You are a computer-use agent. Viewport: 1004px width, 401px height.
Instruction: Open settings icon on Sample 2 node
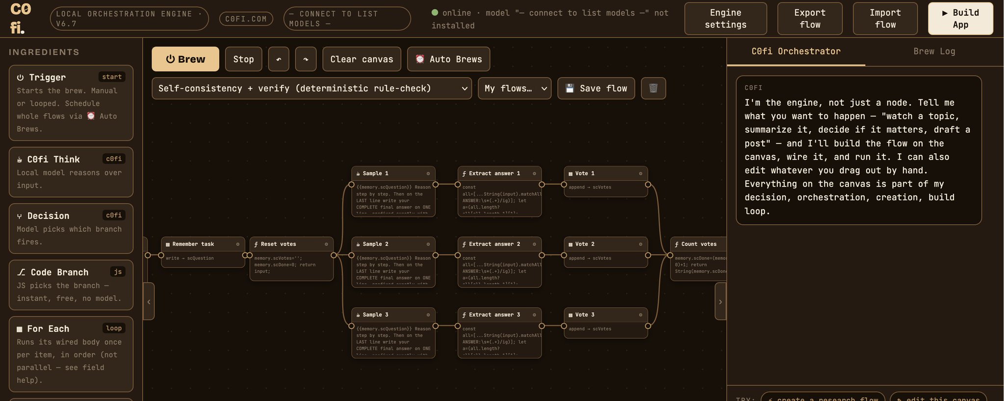click(x=428, y=244)
